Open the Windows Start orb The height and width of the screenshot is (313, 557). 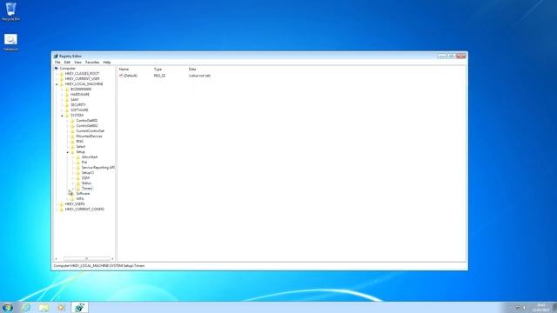click(x=8, y=307)
